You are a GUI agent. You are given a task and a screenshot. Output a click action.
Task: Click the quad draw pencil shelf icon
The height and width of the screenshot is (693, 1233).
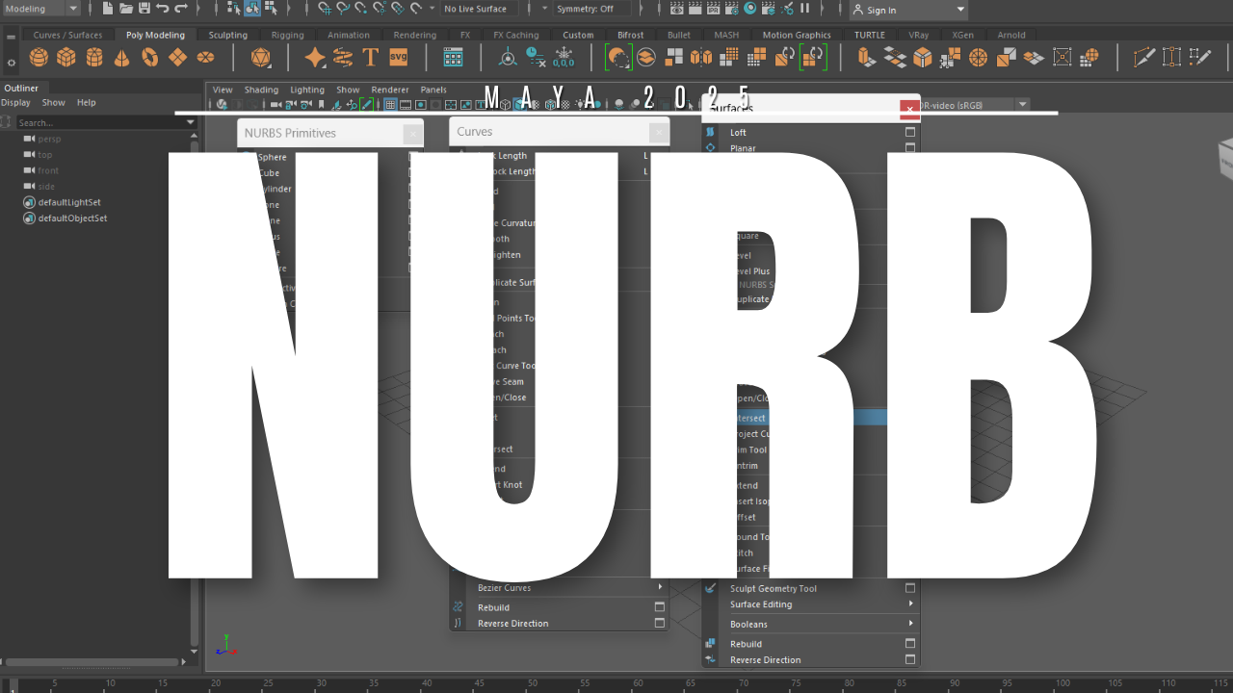tap(1200, 58)
